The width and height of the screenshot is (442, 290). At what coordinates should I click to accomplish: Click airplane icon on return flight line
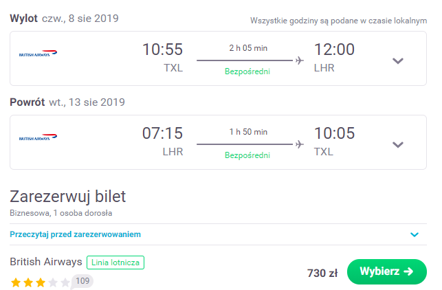tap(300, 144)
